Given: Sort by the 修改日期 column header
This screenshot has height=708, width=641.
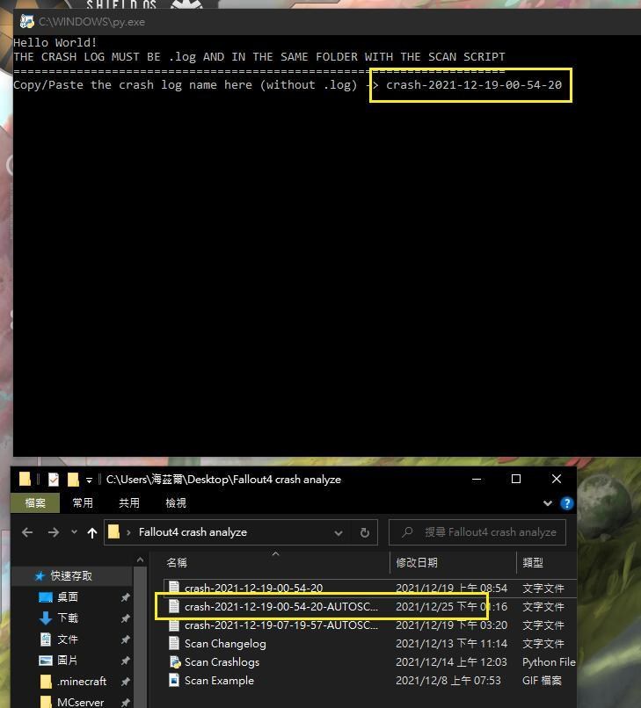Looking at the screenshot, I should tap(417, 562).
